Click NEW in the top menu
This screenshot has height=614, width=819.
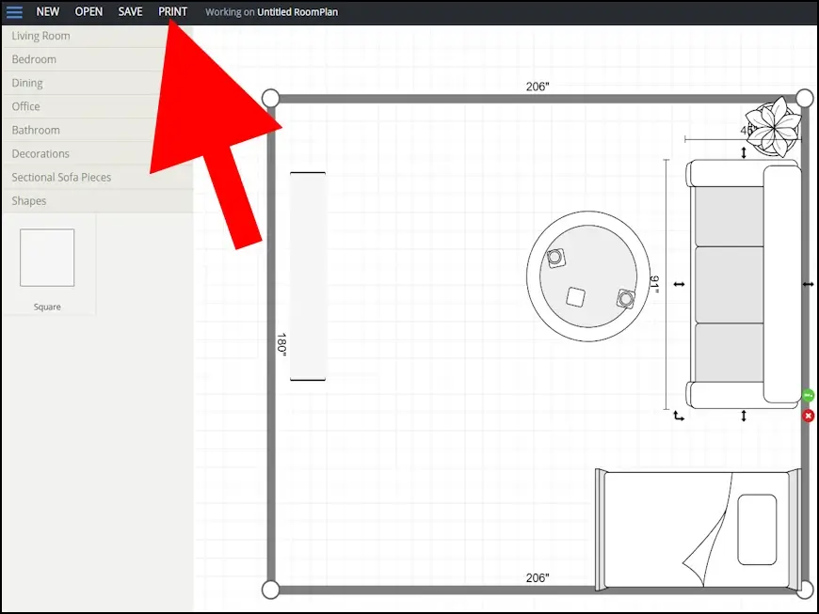click(x=48, y=12)
